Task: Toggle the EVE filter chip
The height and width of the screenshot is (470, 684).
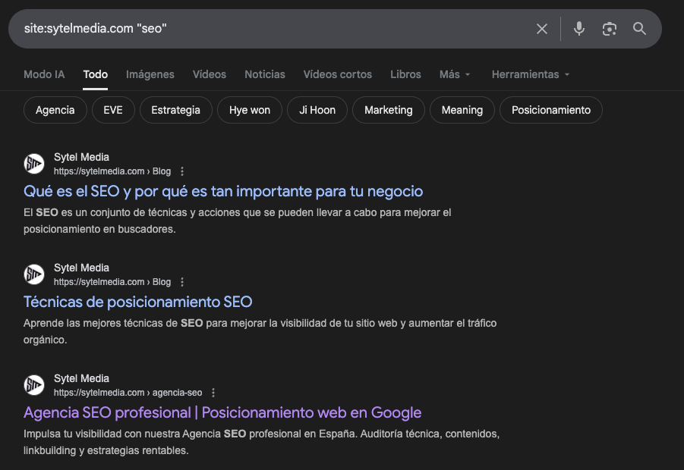Action: 112,109
